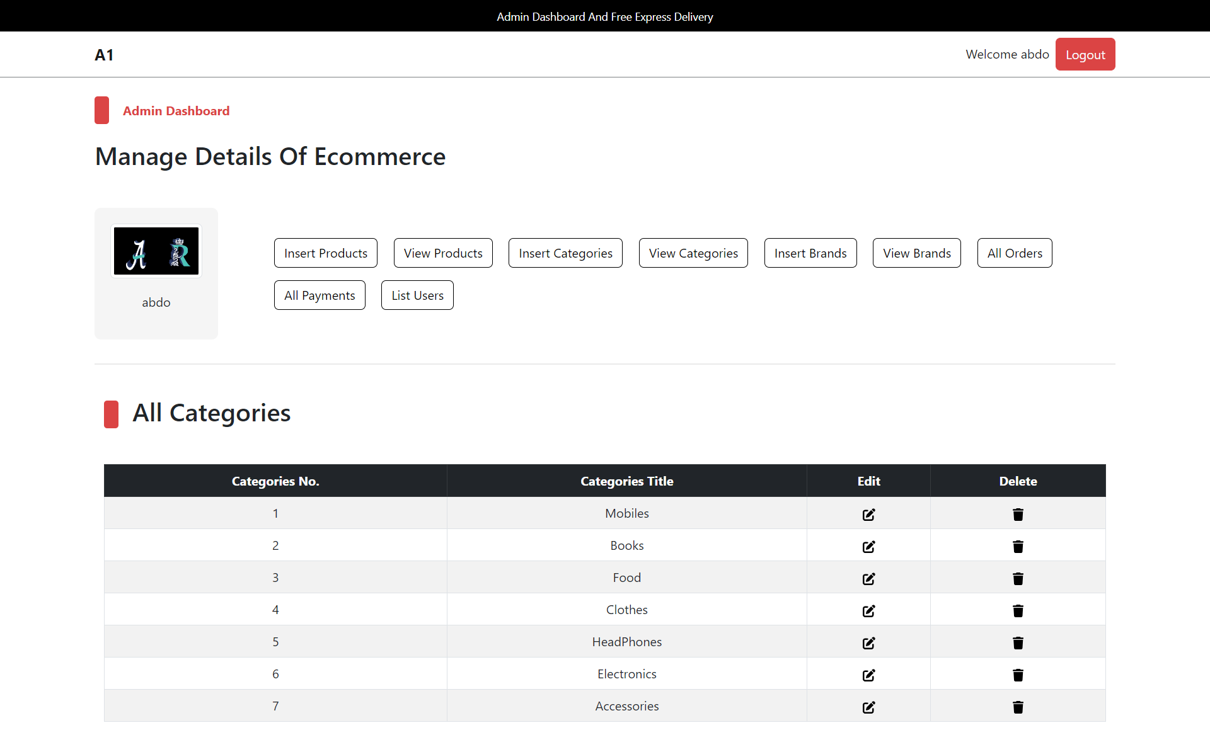Screen dimensions: 1210x735
Task: Click the edit icon for Mobiles category
Action: coord(868,515)
